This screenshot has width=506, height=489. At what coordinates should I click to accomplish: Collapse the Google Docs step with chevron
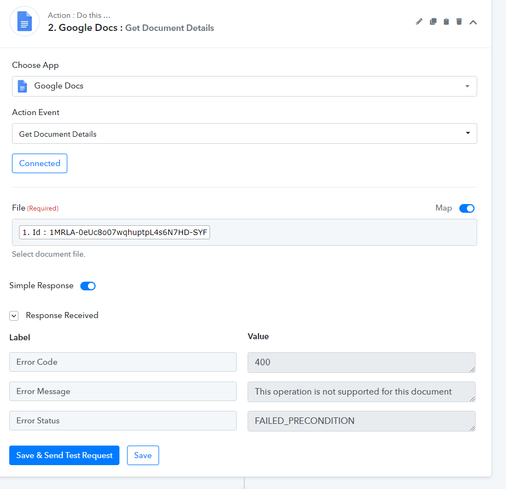coord(473,22)
